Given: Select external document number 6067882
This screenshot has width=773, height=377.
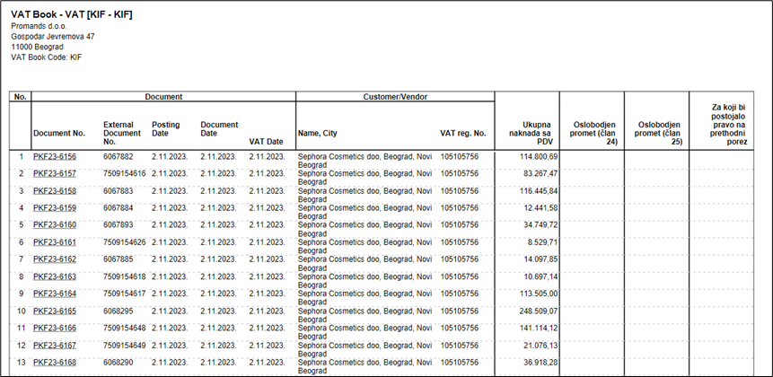Looking at the screenshot, I should [x=118, y=157].
